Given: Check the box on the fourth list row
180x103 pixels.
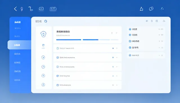Looking at the screenshot, I should pyautogui.click(x=58, y=76).
